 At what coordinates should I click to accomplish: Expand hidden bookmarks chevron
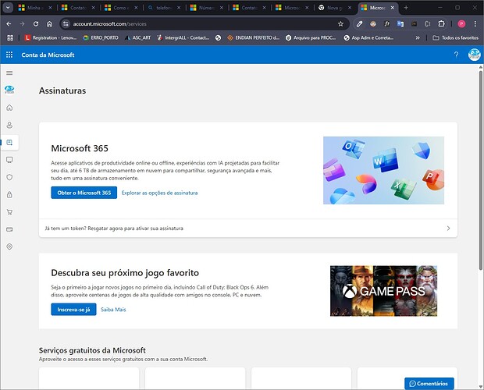click(x=418, y=37)
